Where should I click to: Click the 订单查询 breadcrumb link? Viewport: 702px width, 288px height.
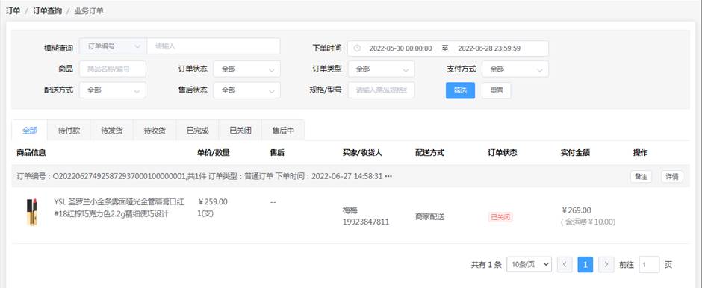[48, 10]
